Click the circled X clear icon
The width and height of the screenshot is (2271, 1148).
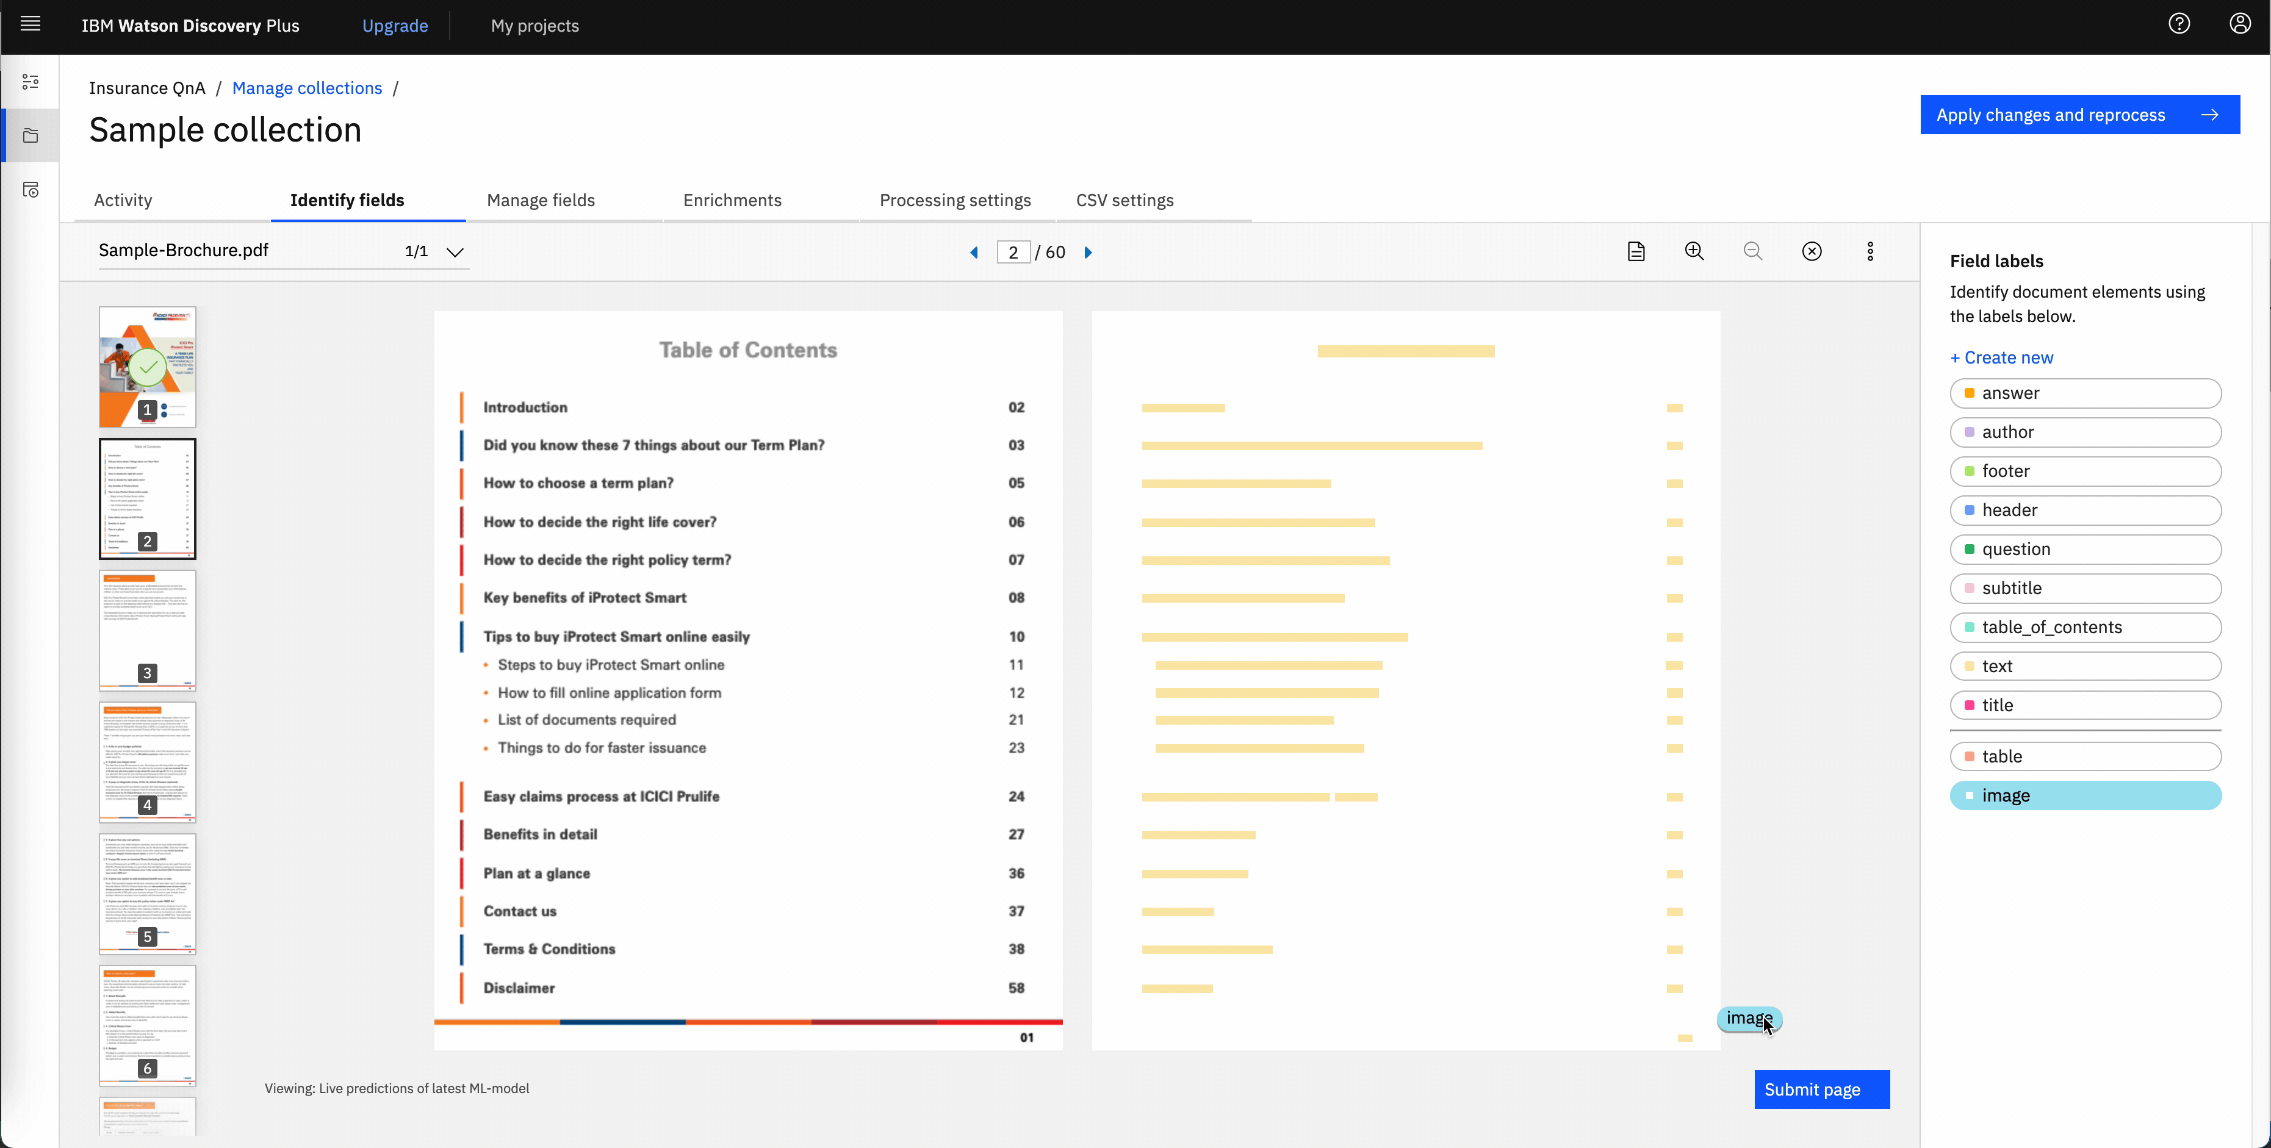(x=1812, y=251)
